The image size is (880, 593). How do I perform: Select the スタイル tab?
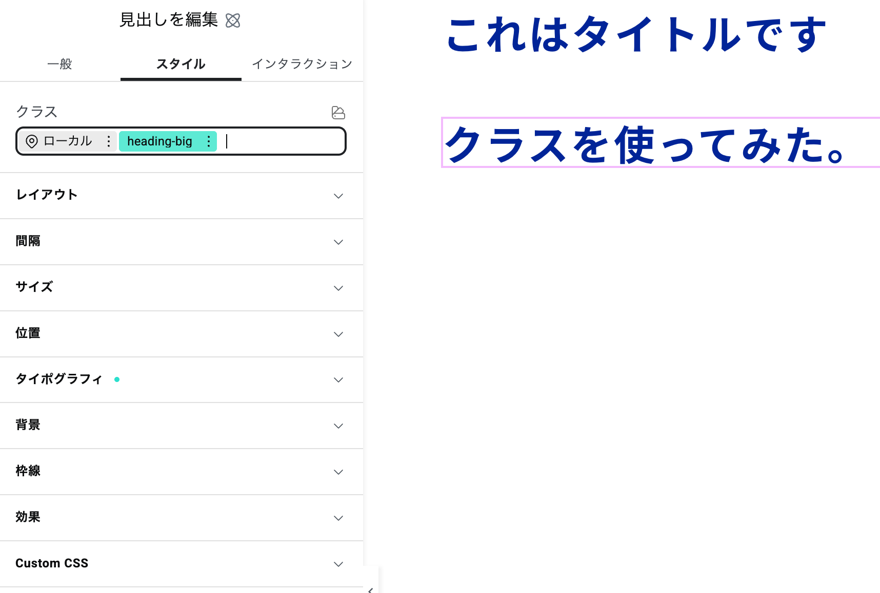point(181,64)
